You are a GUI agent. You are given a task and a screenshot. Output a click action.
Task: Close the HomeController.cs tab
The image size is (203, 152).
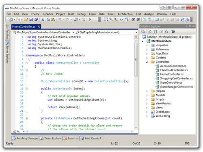click(x=39, y=26)
